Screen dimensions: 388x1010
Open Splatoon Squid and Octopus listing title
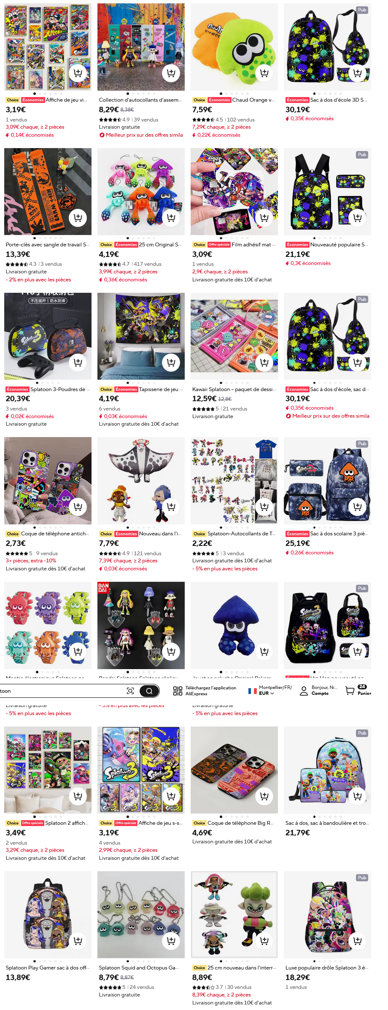pyautogui.click(x=139, y=968)
